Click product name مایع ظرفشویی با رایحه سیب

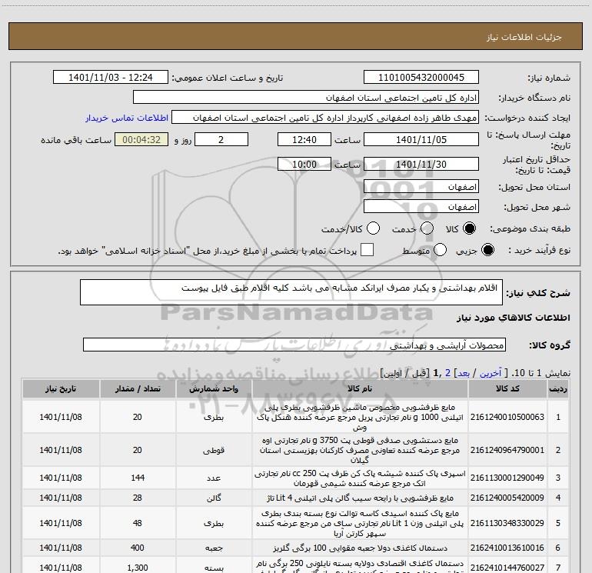click(x=360, y=498)
